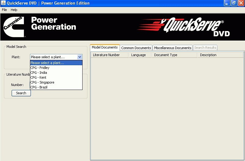245x161 pixels.
Task: Click the Plant dropdown arrow
Action: 80,57
